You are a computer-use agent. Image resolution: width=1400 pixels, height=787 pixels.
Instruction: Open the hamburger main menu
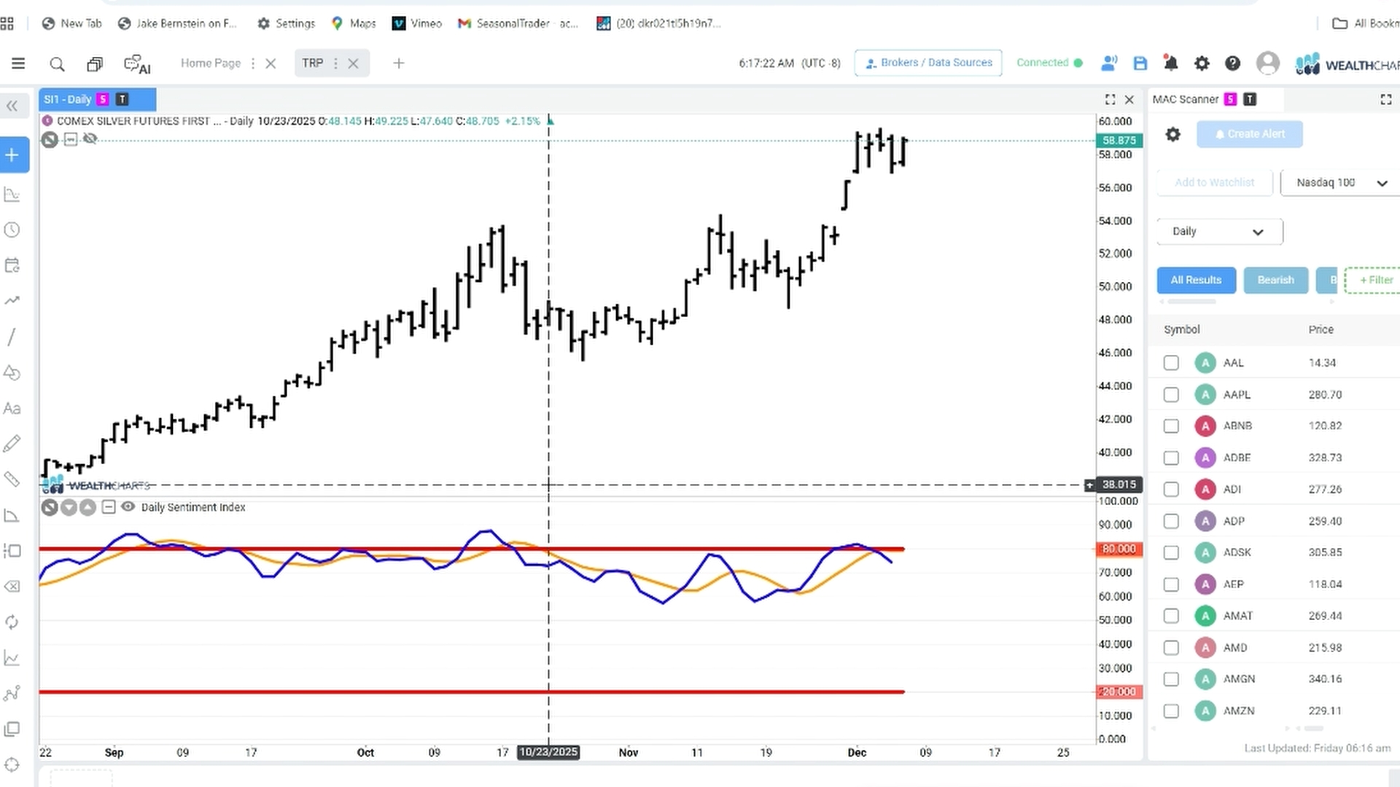click(x=18, y=63)
